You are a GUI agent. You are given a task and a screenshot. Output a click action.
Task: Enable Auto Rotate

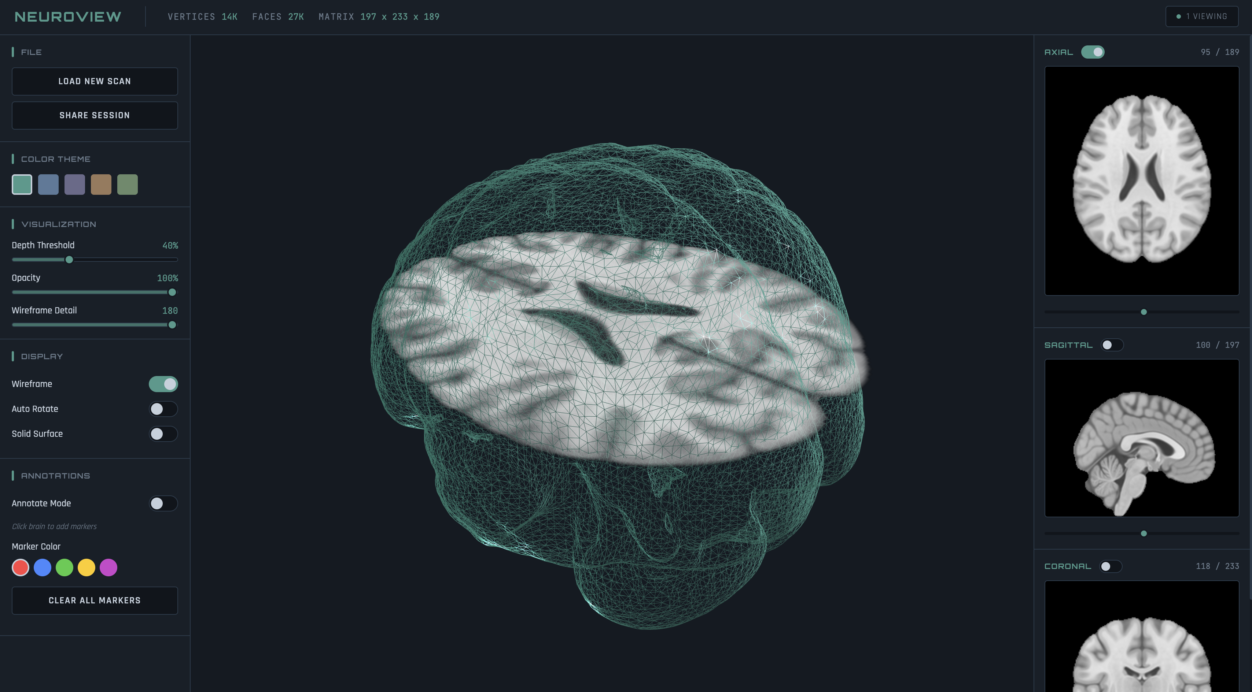point(163,409)
